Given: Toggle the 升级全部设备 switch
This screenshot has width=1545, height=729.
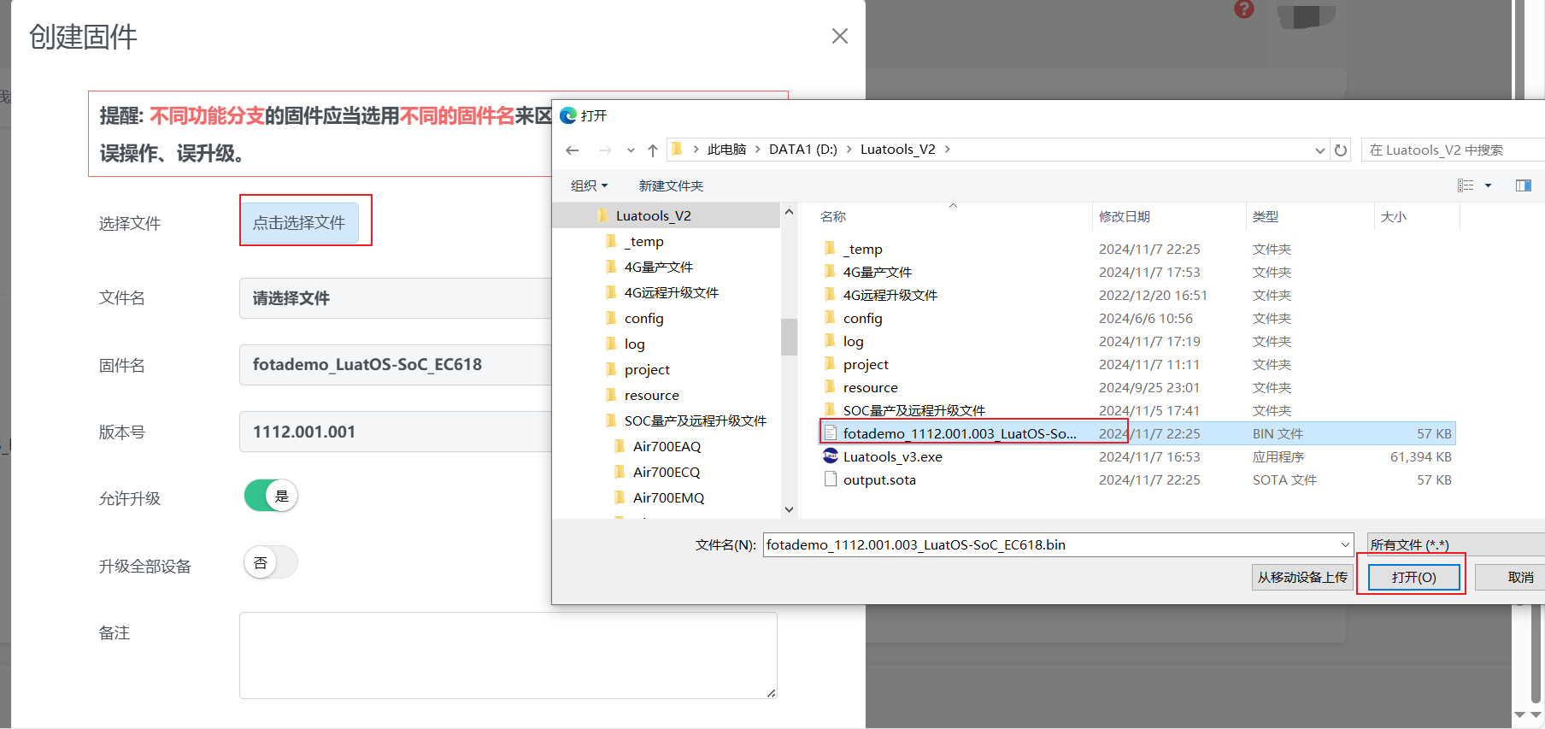Looking at the screenshot, I should tap(271, 562).
